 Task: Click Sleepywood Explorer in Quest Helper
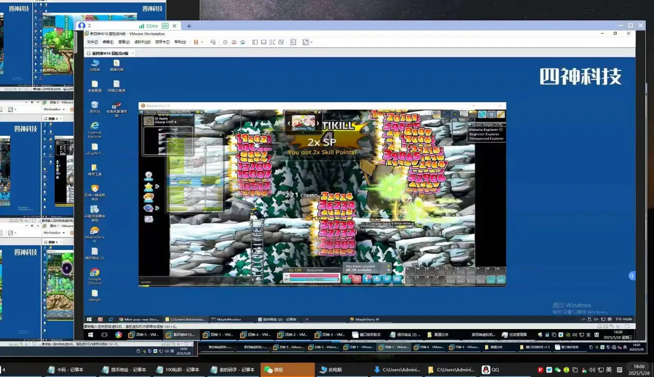click(x=486, y=139)
